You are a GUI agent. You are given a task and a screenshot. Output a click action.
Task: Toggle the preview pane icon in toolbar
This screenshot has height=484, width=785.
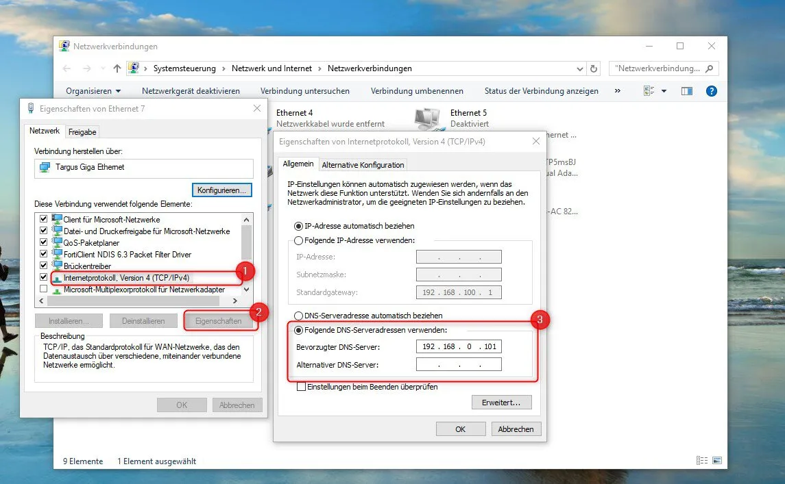[x=687, y=91]
